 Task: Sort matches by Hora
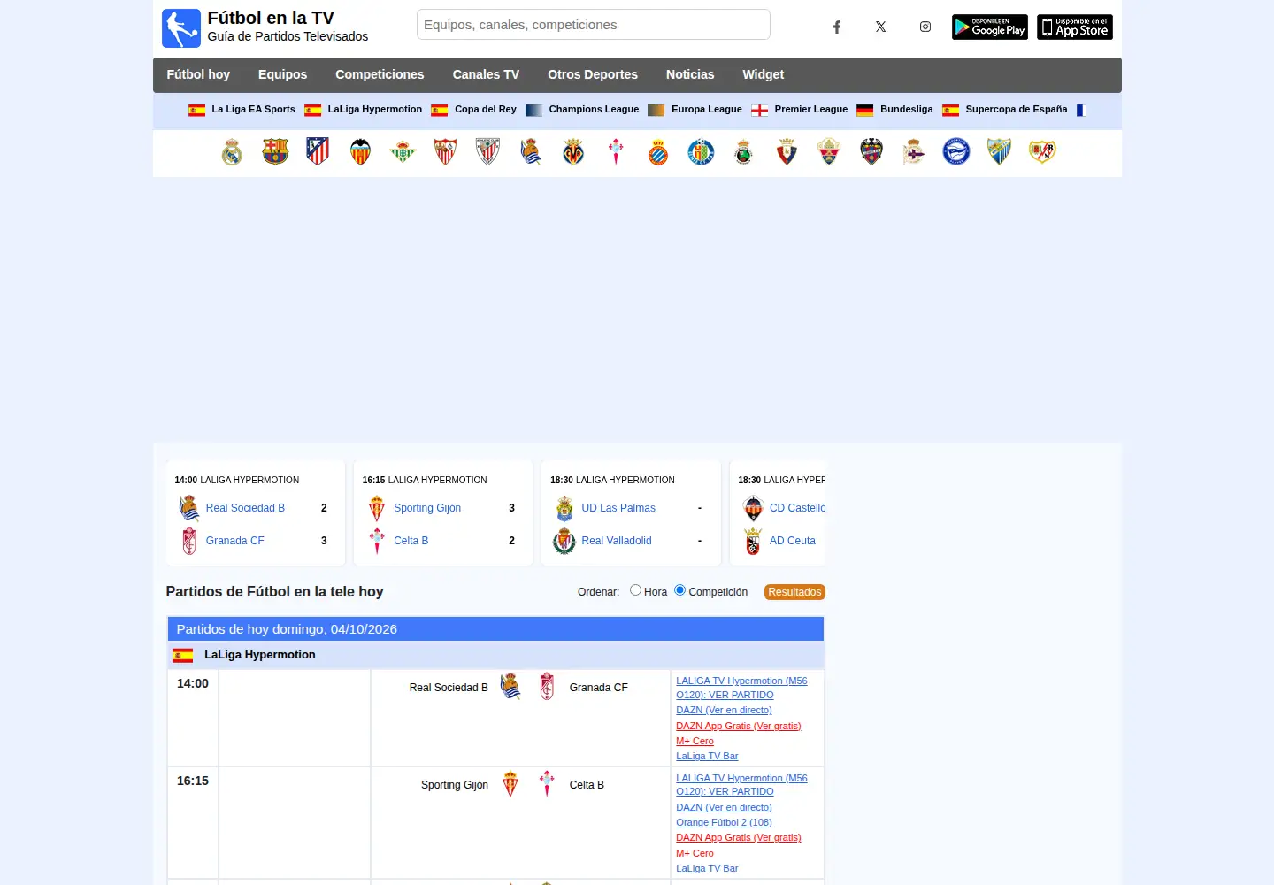[x=635, y=590]
